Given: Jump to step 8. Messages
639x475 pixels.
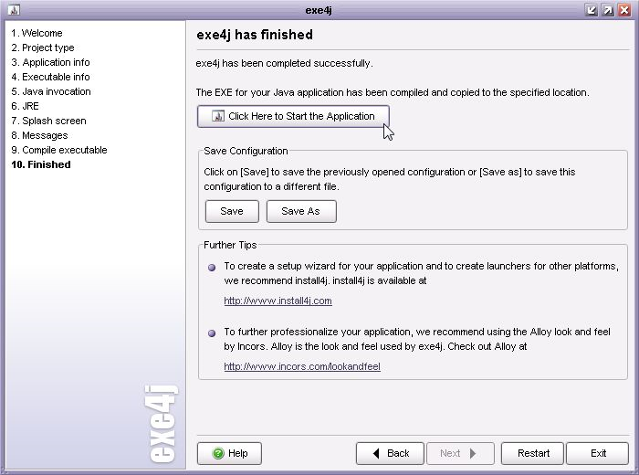Looking at the screenshot, I should pyautogui.click(x=39, y=136).
